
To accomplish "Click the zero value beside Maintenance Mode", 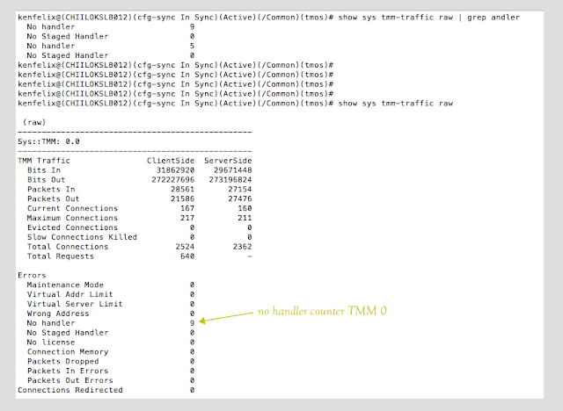I will (x=192, y=285).
